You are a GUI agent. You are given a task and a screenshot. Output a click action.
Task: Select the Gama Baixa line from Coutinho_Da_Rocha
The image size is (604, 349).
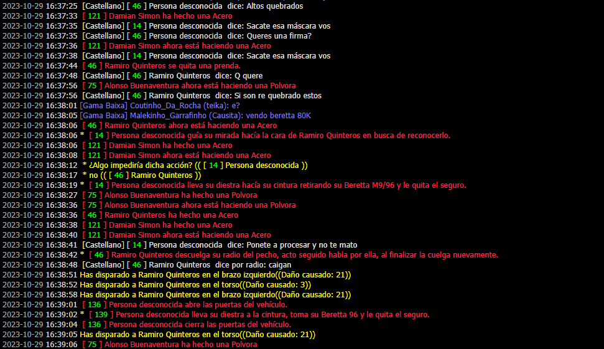[x=121, y=106]
